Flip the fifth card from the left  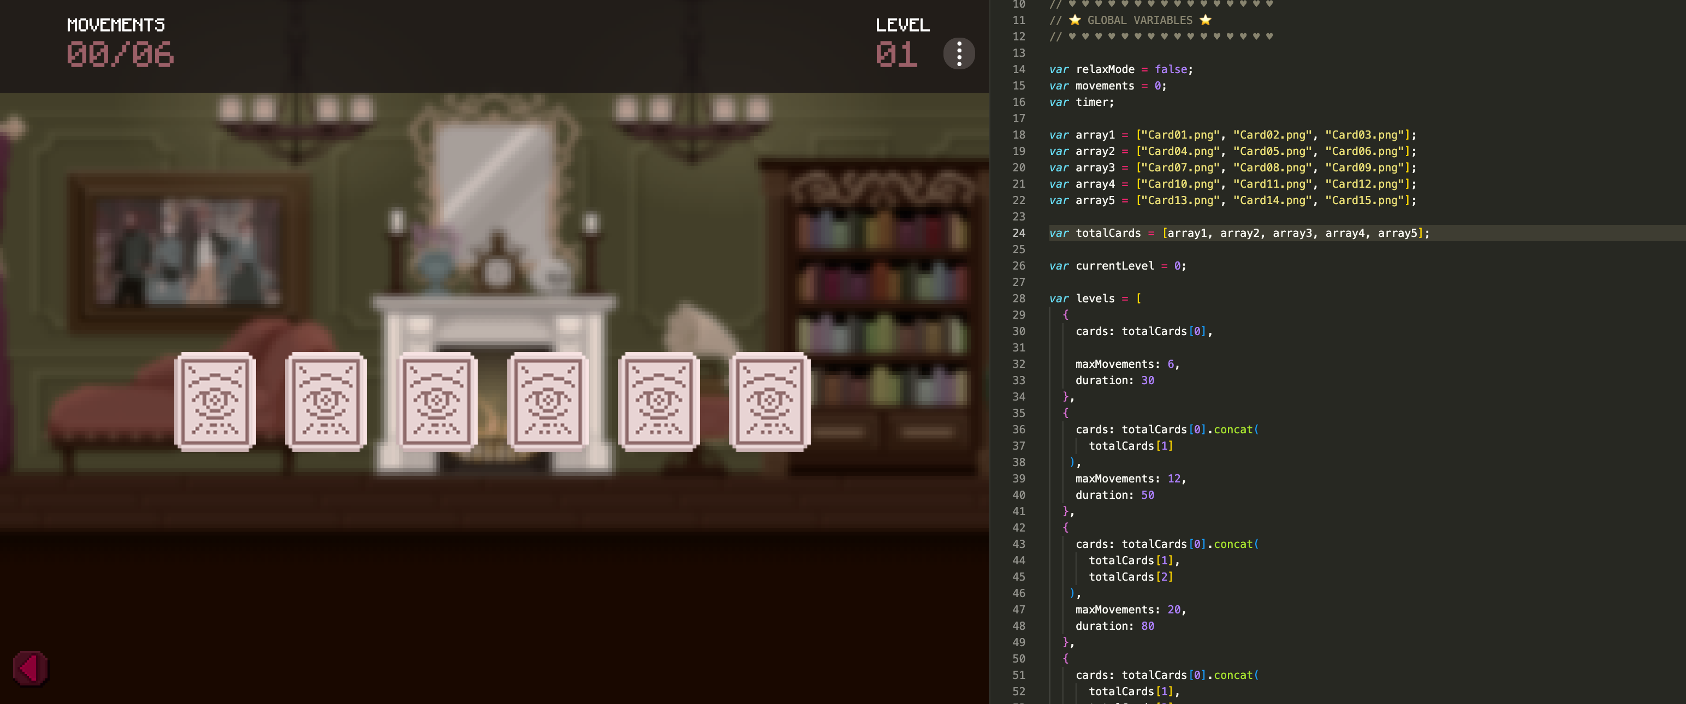(658, 402)
